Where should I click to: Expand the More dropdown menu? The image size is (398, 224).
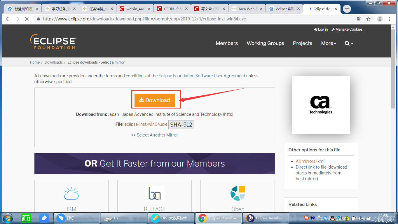point(329,43)
